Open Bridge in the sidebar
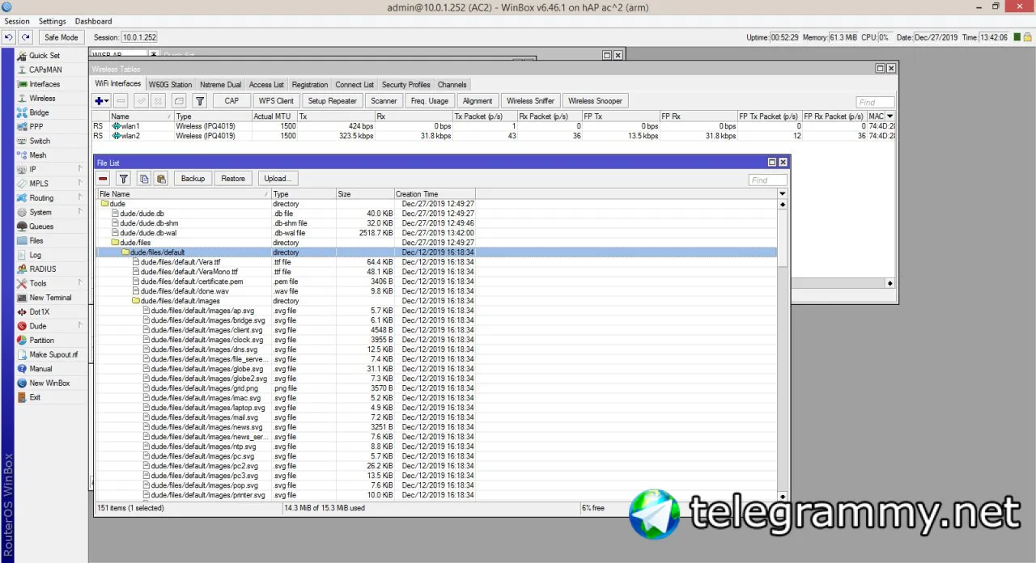The width and height of the screenshot is (1036, 563). tap(39, 112)
